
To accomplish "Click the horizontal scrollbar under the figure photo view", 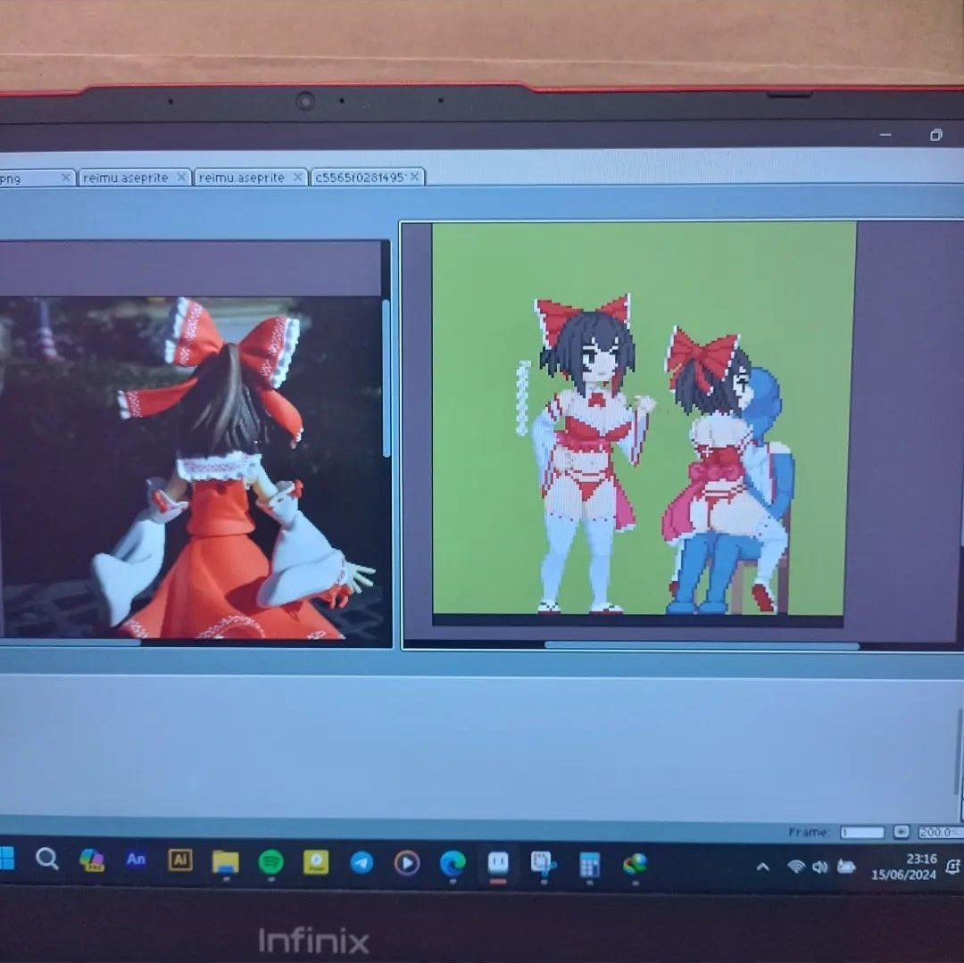I will [x=70, y=643].
